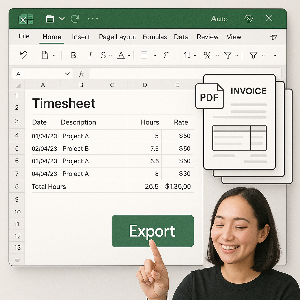
Task: Switch to the Home tab
Action: pyautogui.click(x=52, y=37)
